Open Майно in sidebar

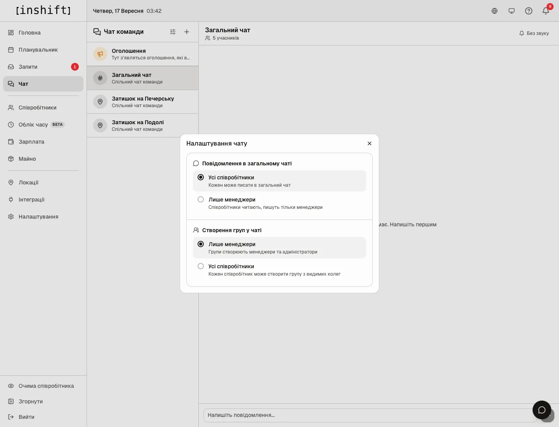pos(43,159)
